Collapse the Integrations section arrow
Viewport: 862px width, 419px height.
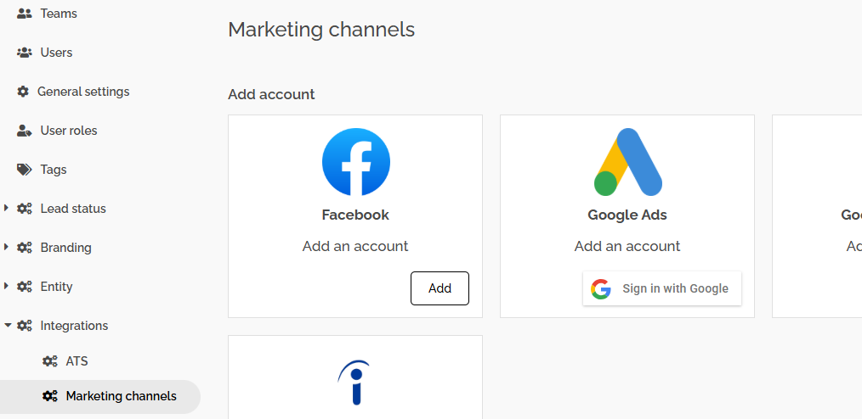click(7, 326)
